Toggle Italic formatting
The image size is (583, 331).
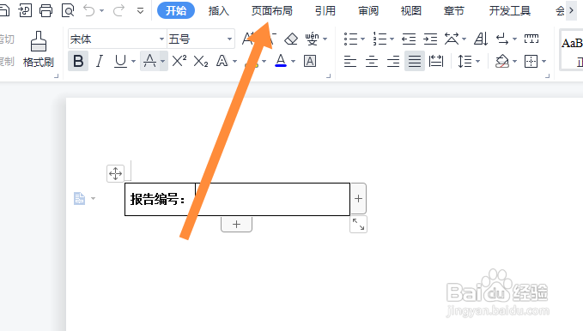pos(100,61)
